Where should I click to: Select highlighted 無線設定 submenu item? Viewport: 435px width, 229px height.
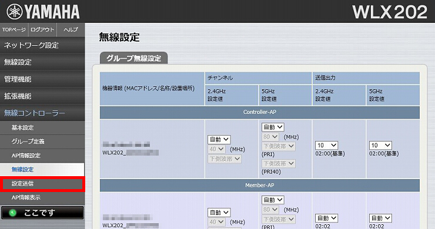[42, 169]
